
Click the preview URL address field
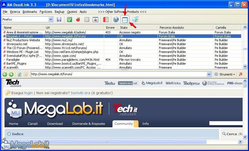tap(119, 74)
